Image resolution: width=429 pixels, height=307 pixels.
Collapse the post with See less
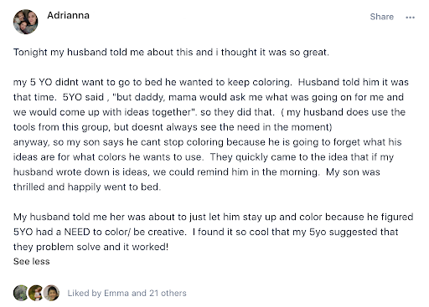point(32,262)
